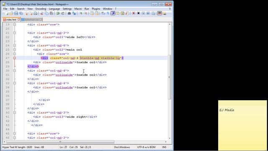Undo the last edit with the green arrow
The image size is (268, 151).
(x=58, y=13)
